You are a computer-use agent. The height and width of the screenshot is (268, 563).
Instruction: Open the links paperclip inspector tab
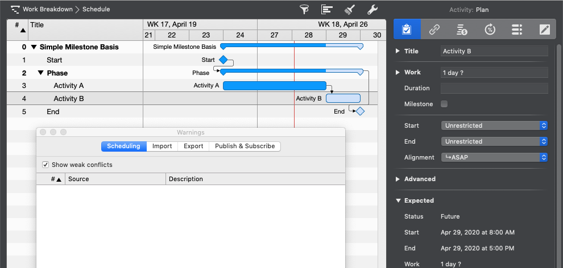pyautogui.click(x=434, y=30)
